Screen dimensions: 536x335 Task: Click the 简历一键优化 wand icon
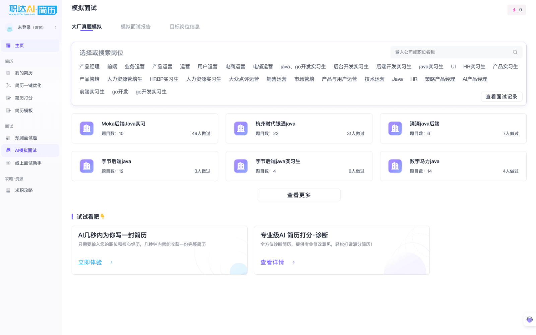(8, 85)
